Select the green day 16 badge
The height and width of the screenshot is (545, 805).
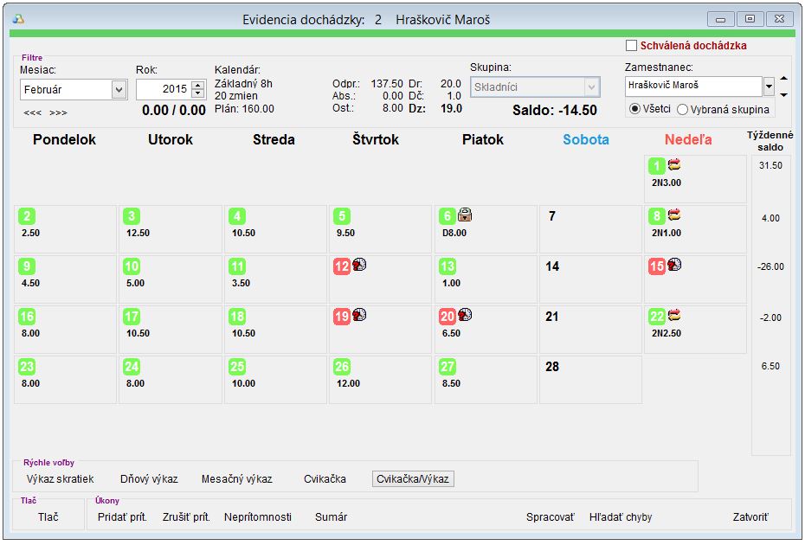(27, 317)
